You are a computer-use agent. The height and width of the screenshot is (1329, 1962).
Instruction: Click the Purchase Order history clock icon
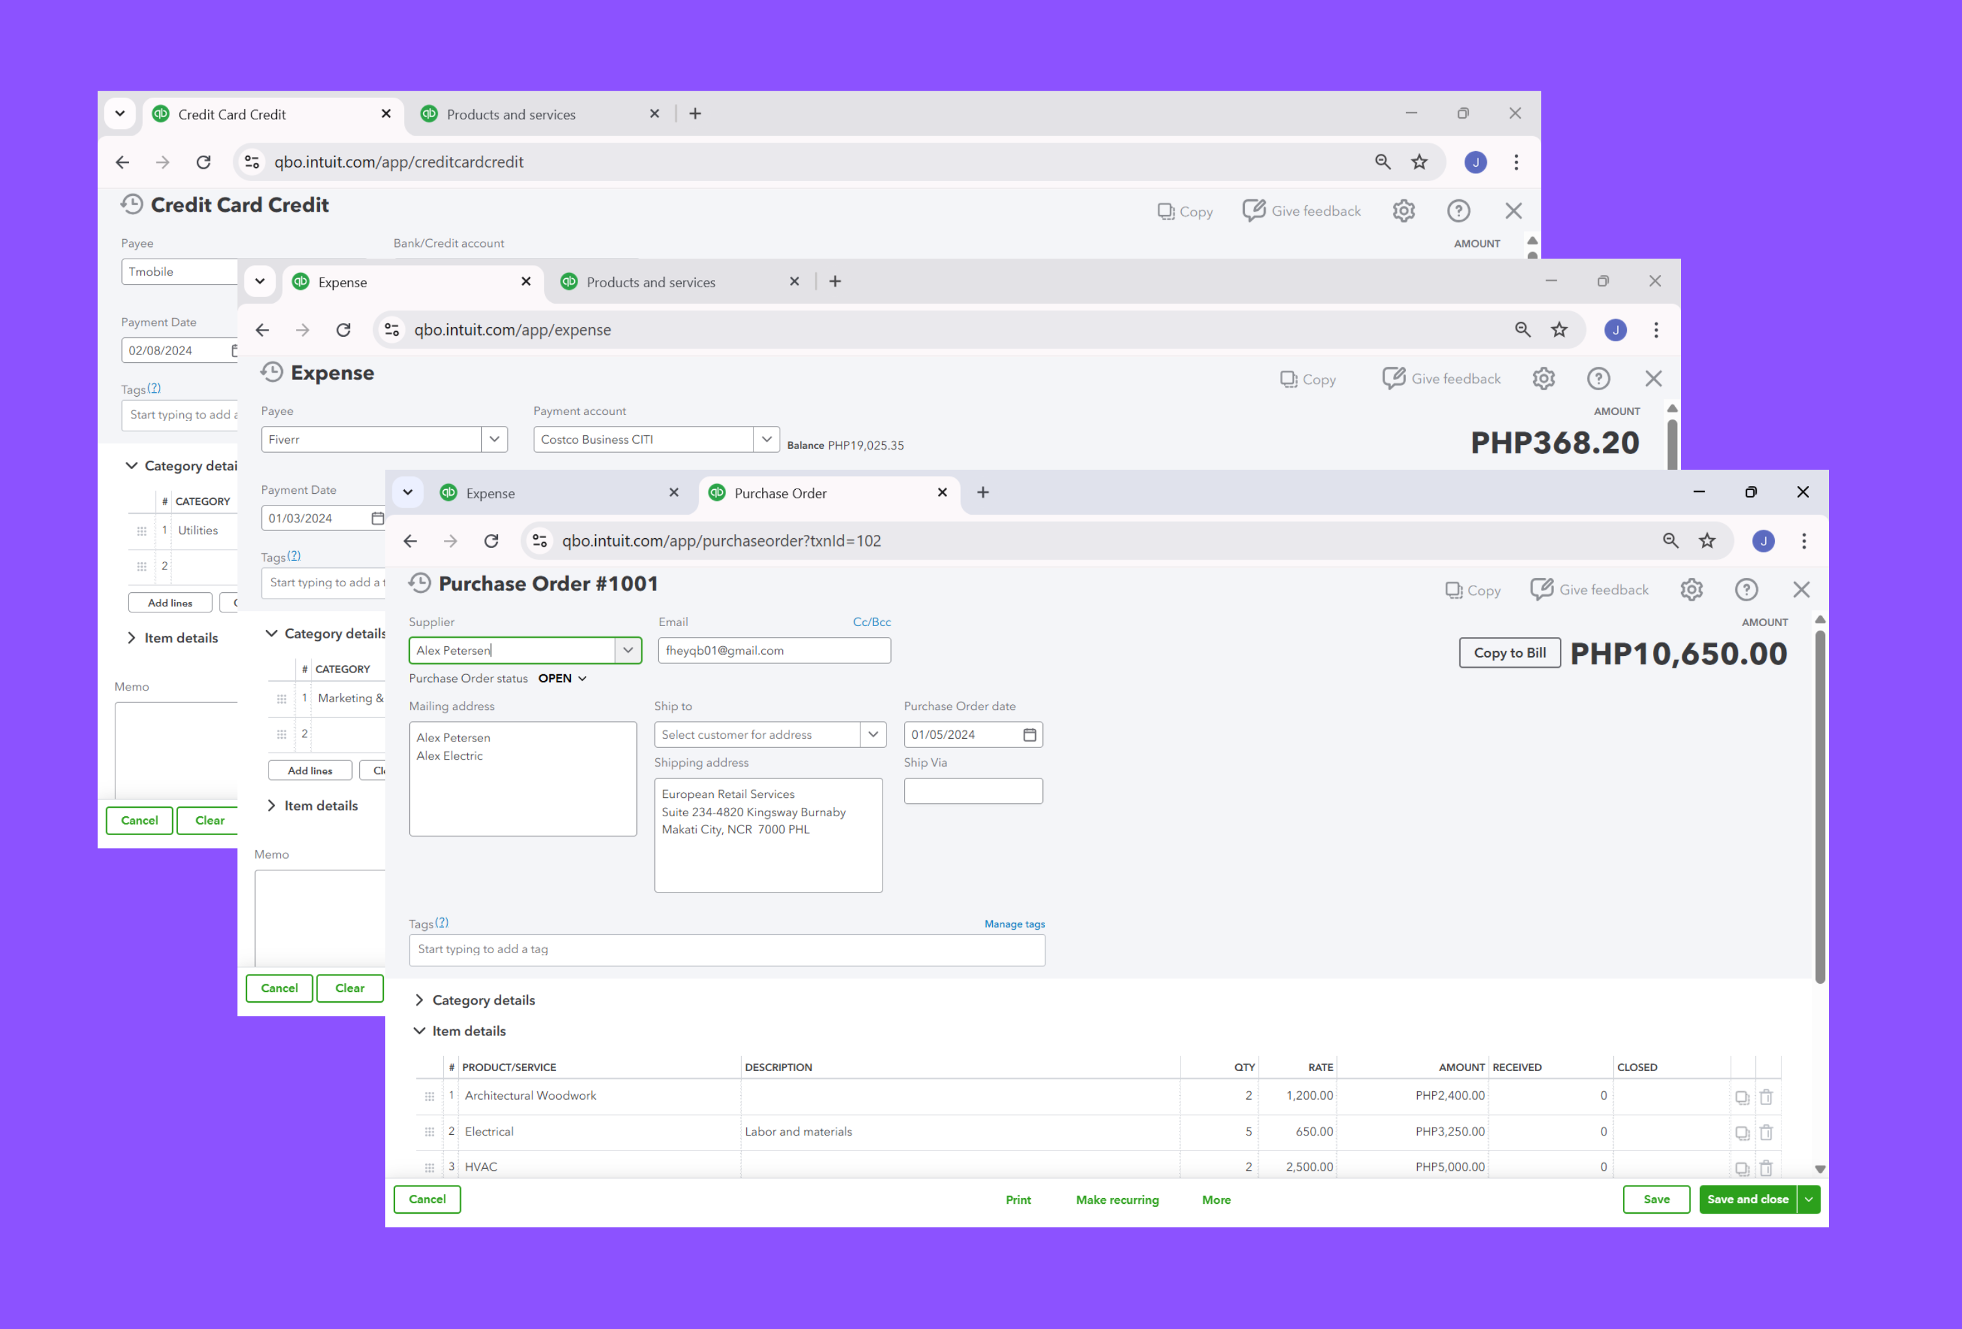click(420, 583)
